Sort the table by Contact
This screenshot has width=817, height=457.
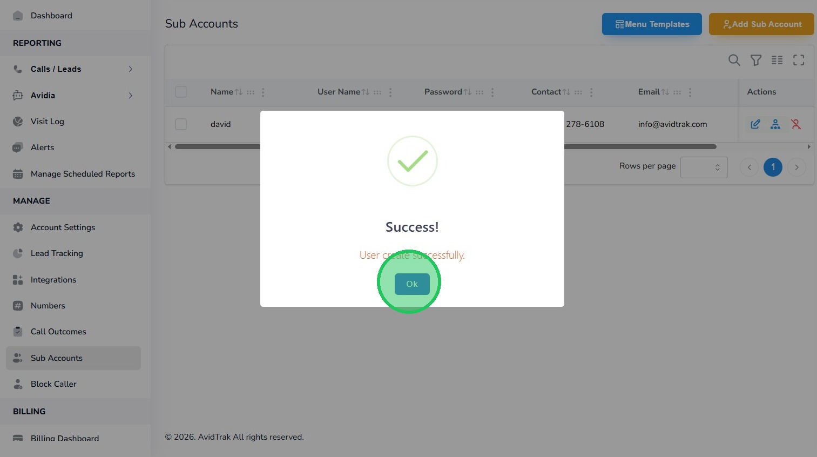click(x=566, y=92)
